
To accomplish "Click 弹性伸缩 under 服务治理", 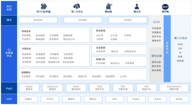I will point(156,70).
